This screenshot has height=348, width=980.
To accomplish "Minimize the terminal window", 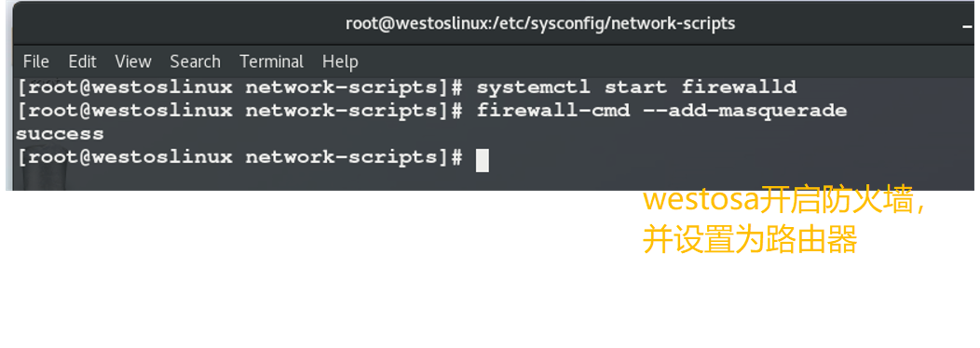I will [968, 25].
